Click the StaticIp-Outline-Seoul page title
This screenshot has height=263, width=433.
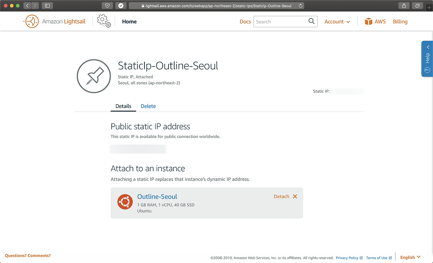tap(168, 65)
